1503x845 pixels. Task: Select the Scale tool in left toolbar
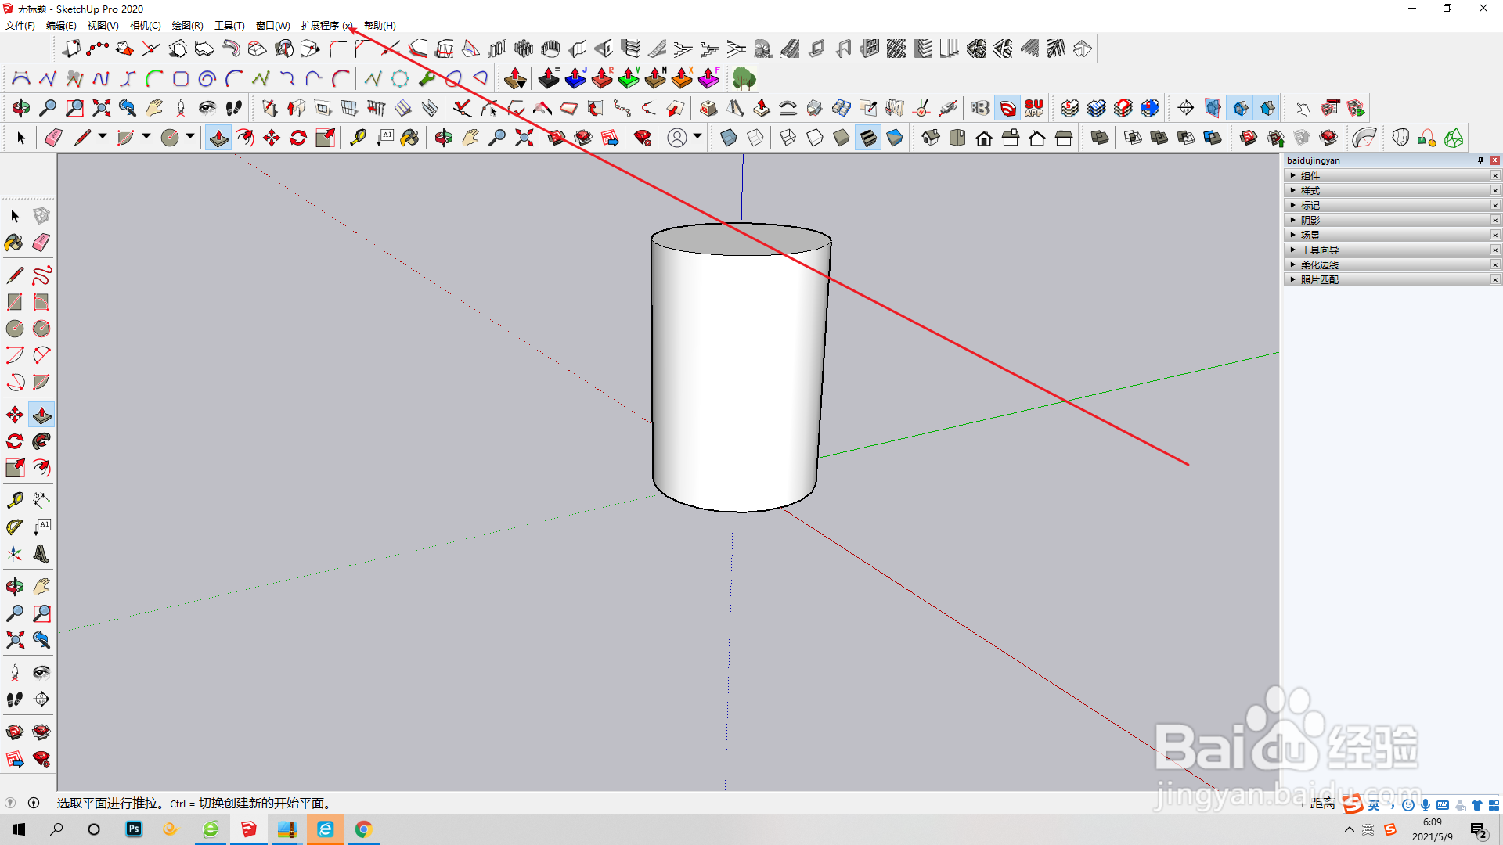14,468
